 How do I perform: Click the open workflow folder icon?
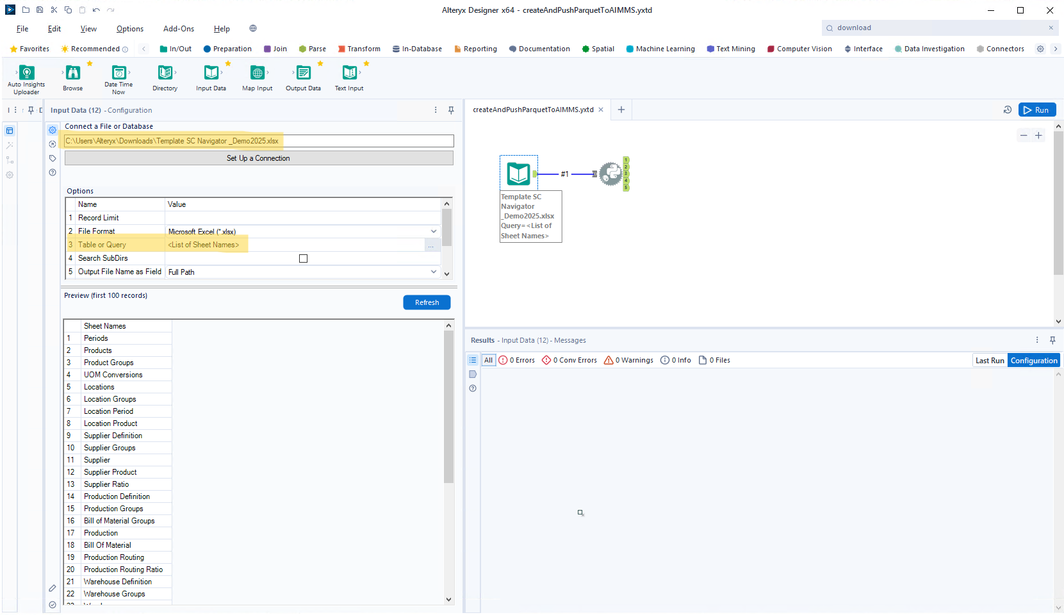tap(26, 10)
